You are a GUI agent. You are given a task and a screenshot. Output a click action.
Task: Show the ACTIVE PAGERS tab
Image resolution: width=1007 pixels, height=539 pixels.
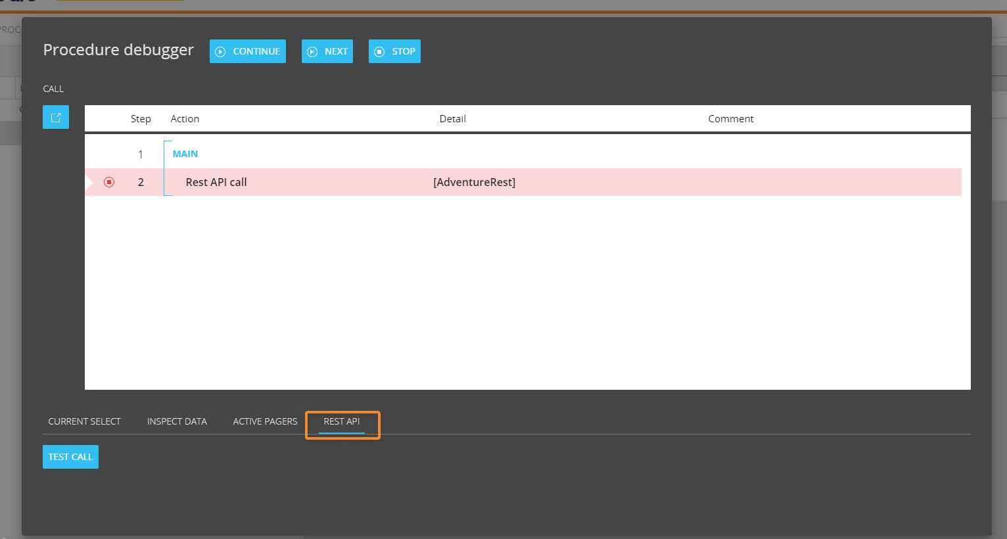point(265,421)
